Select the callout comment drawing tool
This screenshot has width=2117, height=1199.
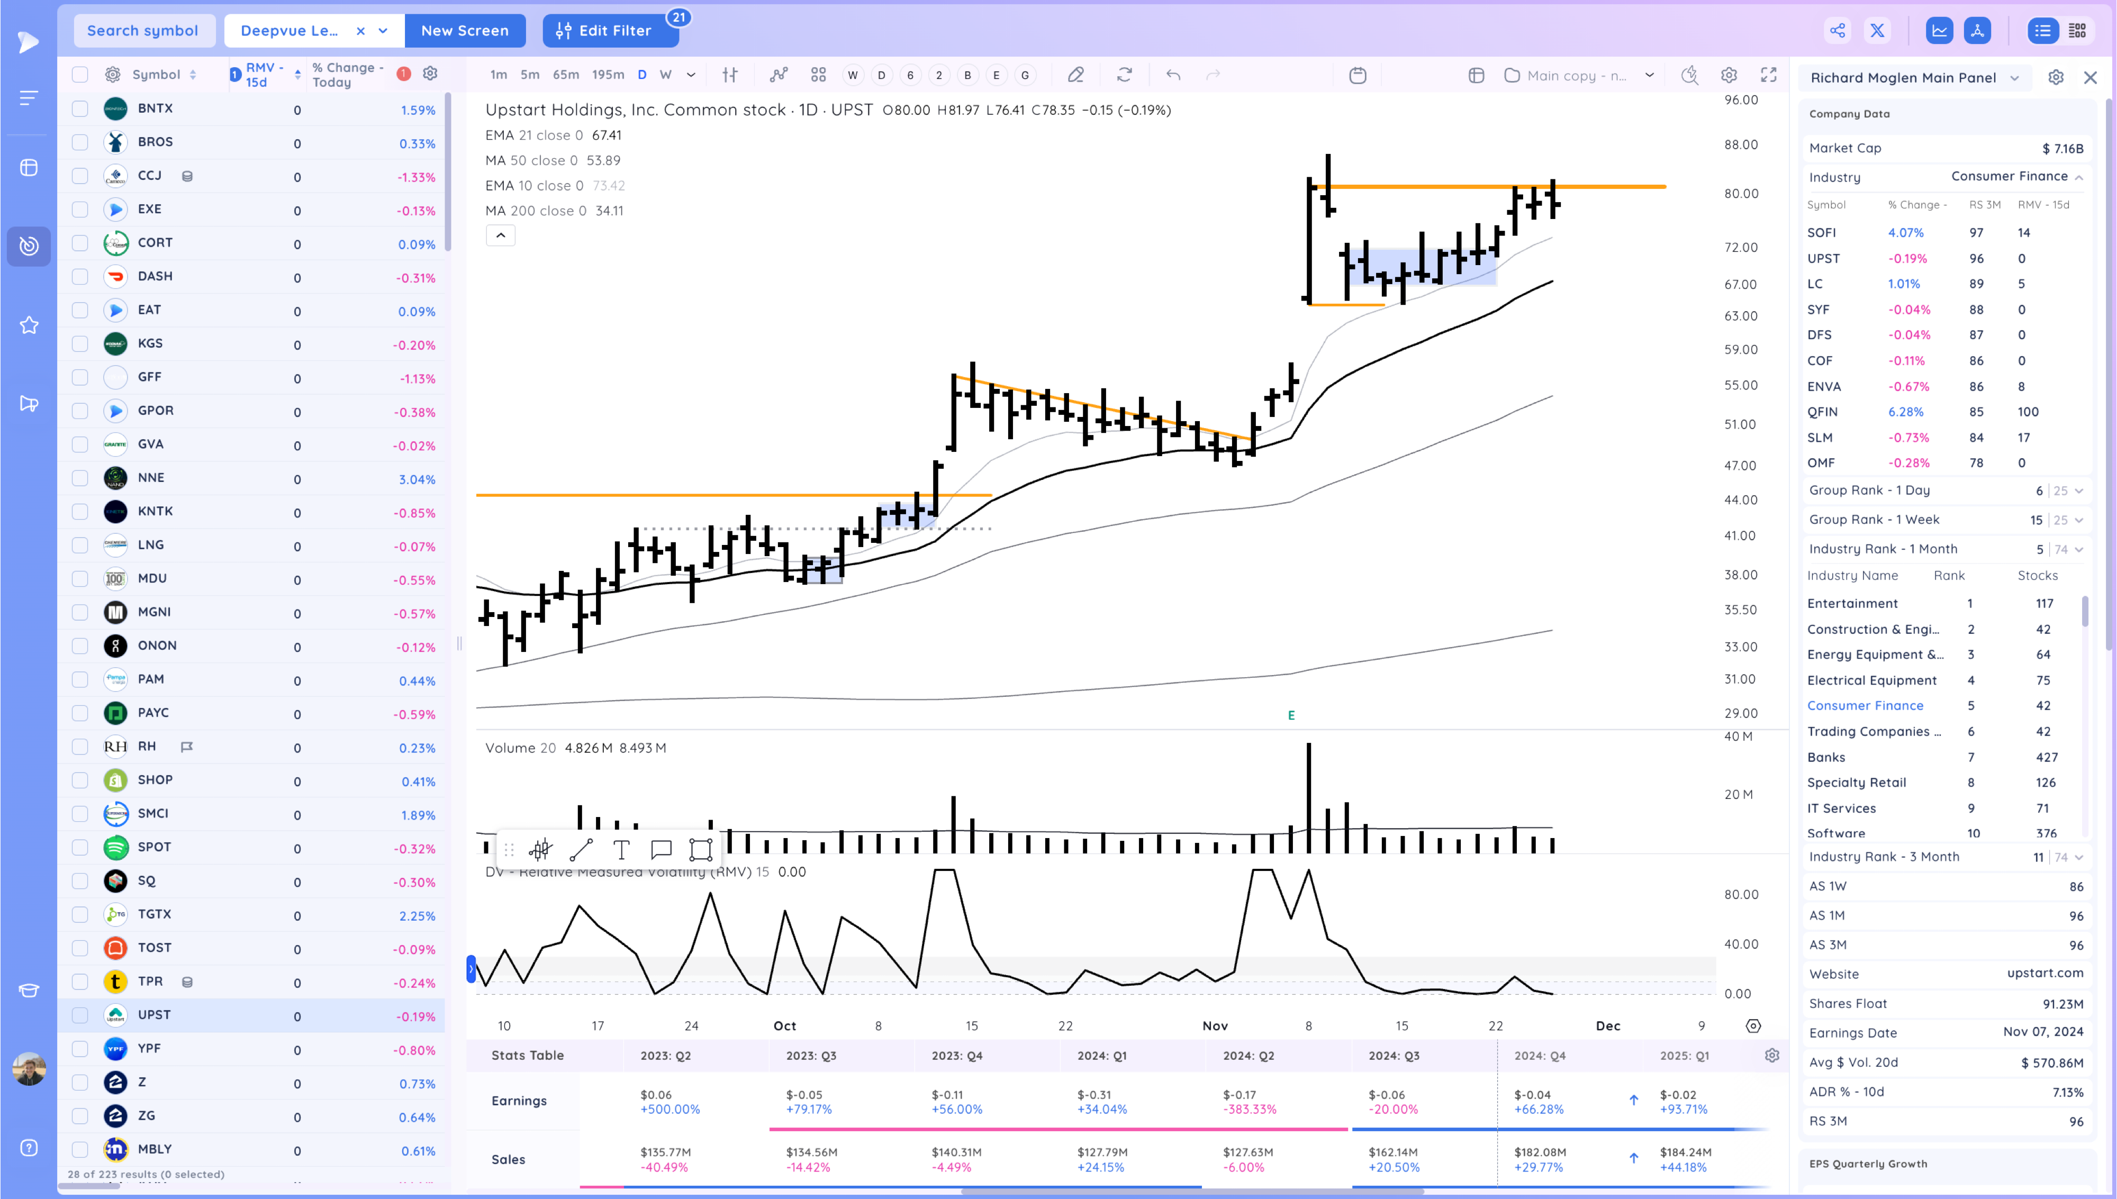click(661, 849)
